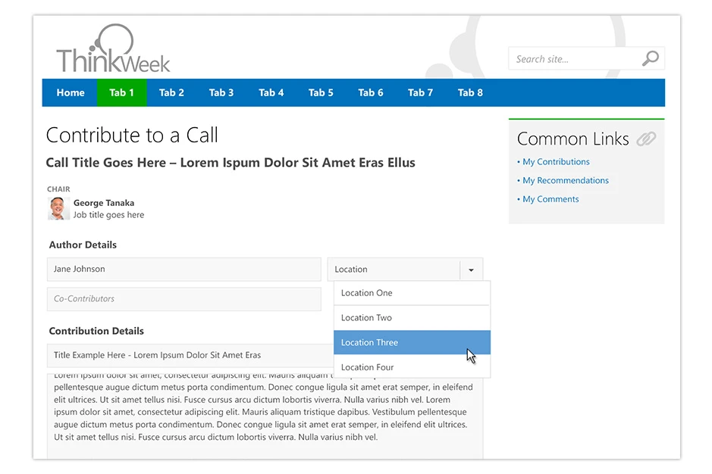This screenshot has height=474, width=712.
Task: Open Tab 4 in navigation bar
Action: click(x=271, y=92)
